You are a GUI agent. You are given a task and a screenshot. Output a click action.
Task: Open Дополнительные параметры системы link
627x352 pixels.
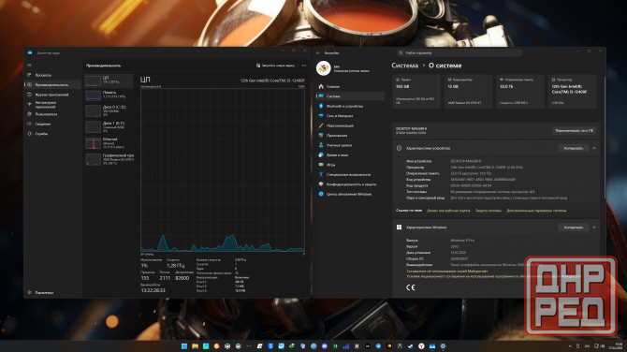pyautogui.click(x=536, y=211)
